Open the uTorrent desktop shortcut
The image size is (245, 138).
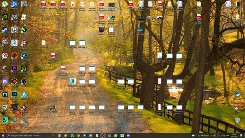point(5,5)
